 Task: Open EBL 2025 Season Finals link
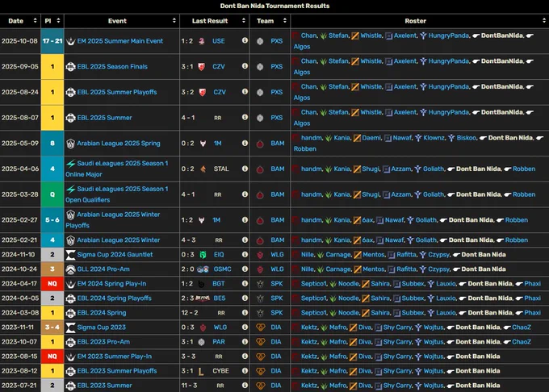point(112,66)
